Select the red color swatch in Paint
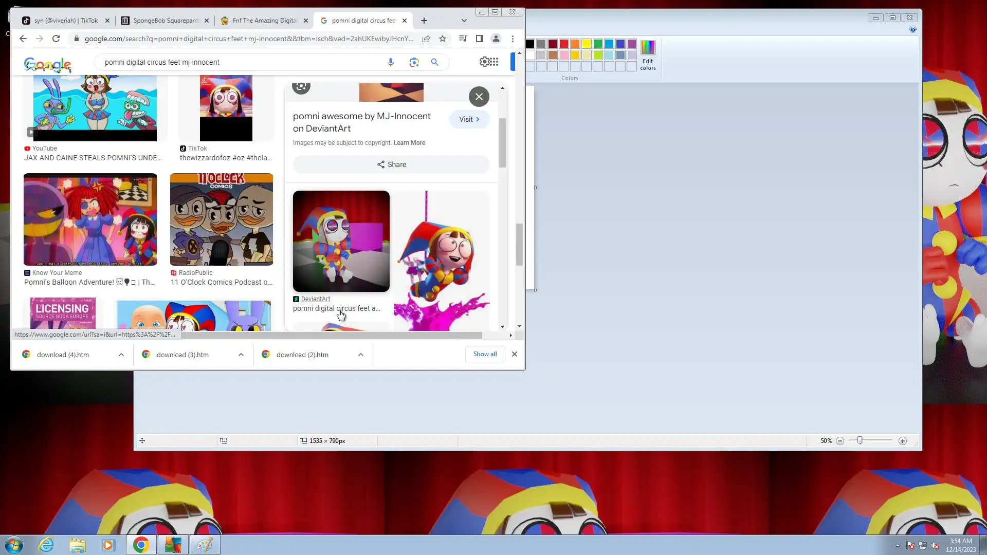987x555 pixels. coord(564,44)
